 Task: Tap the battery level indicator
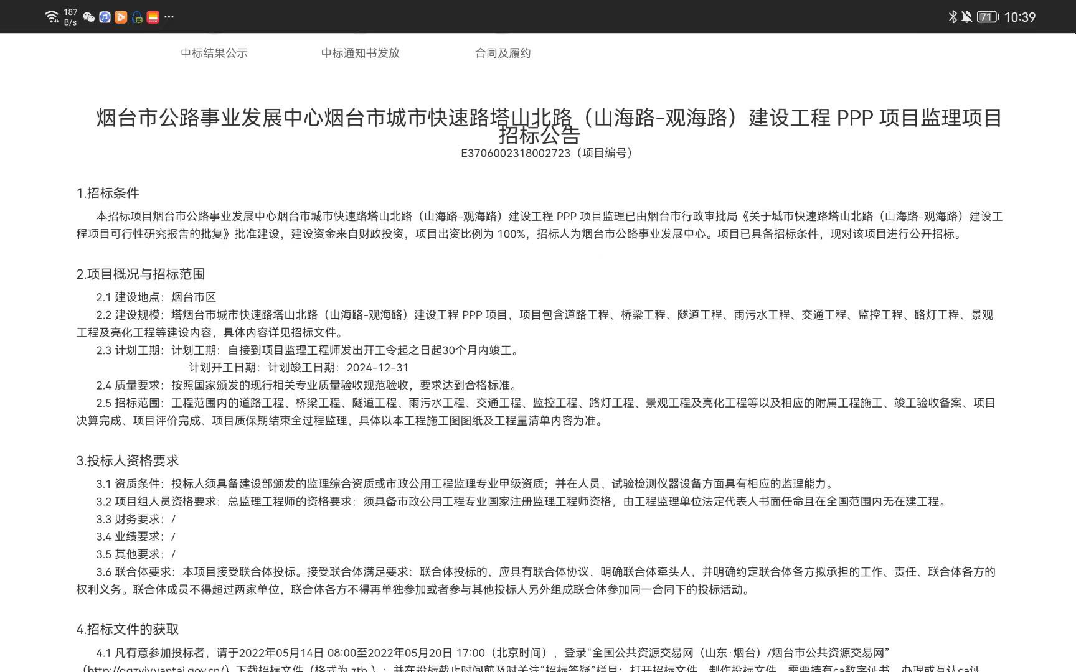tap(988, 17)
